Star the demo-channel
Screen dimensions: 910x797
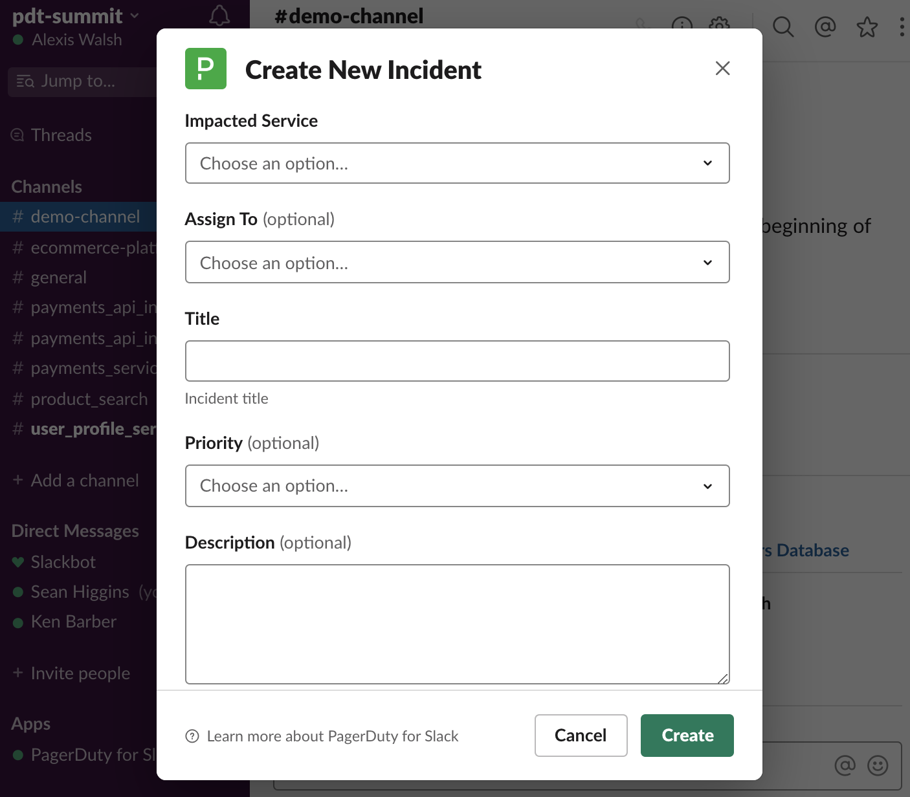point(867,27)
